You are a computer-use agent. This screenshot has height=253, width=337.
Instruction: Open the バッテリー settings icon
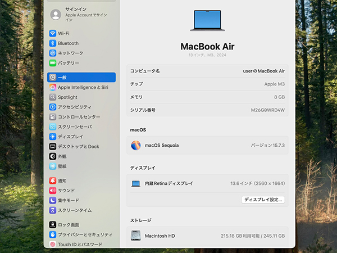(53, 63)
